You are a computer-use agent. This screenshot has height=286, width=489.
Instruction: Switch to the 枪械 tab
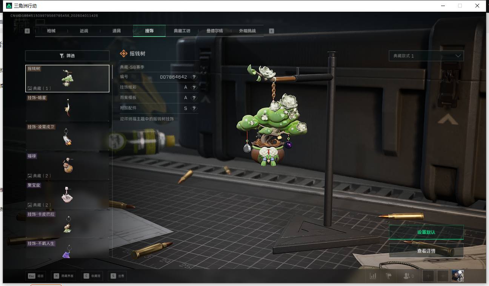pyautogui.click(x=51, y=31)
